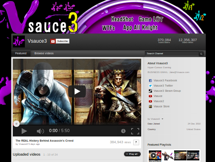The width and height of the screenshot is (215, 162).
Task: Click the Twitter bird icon
Action: (150, 86)
